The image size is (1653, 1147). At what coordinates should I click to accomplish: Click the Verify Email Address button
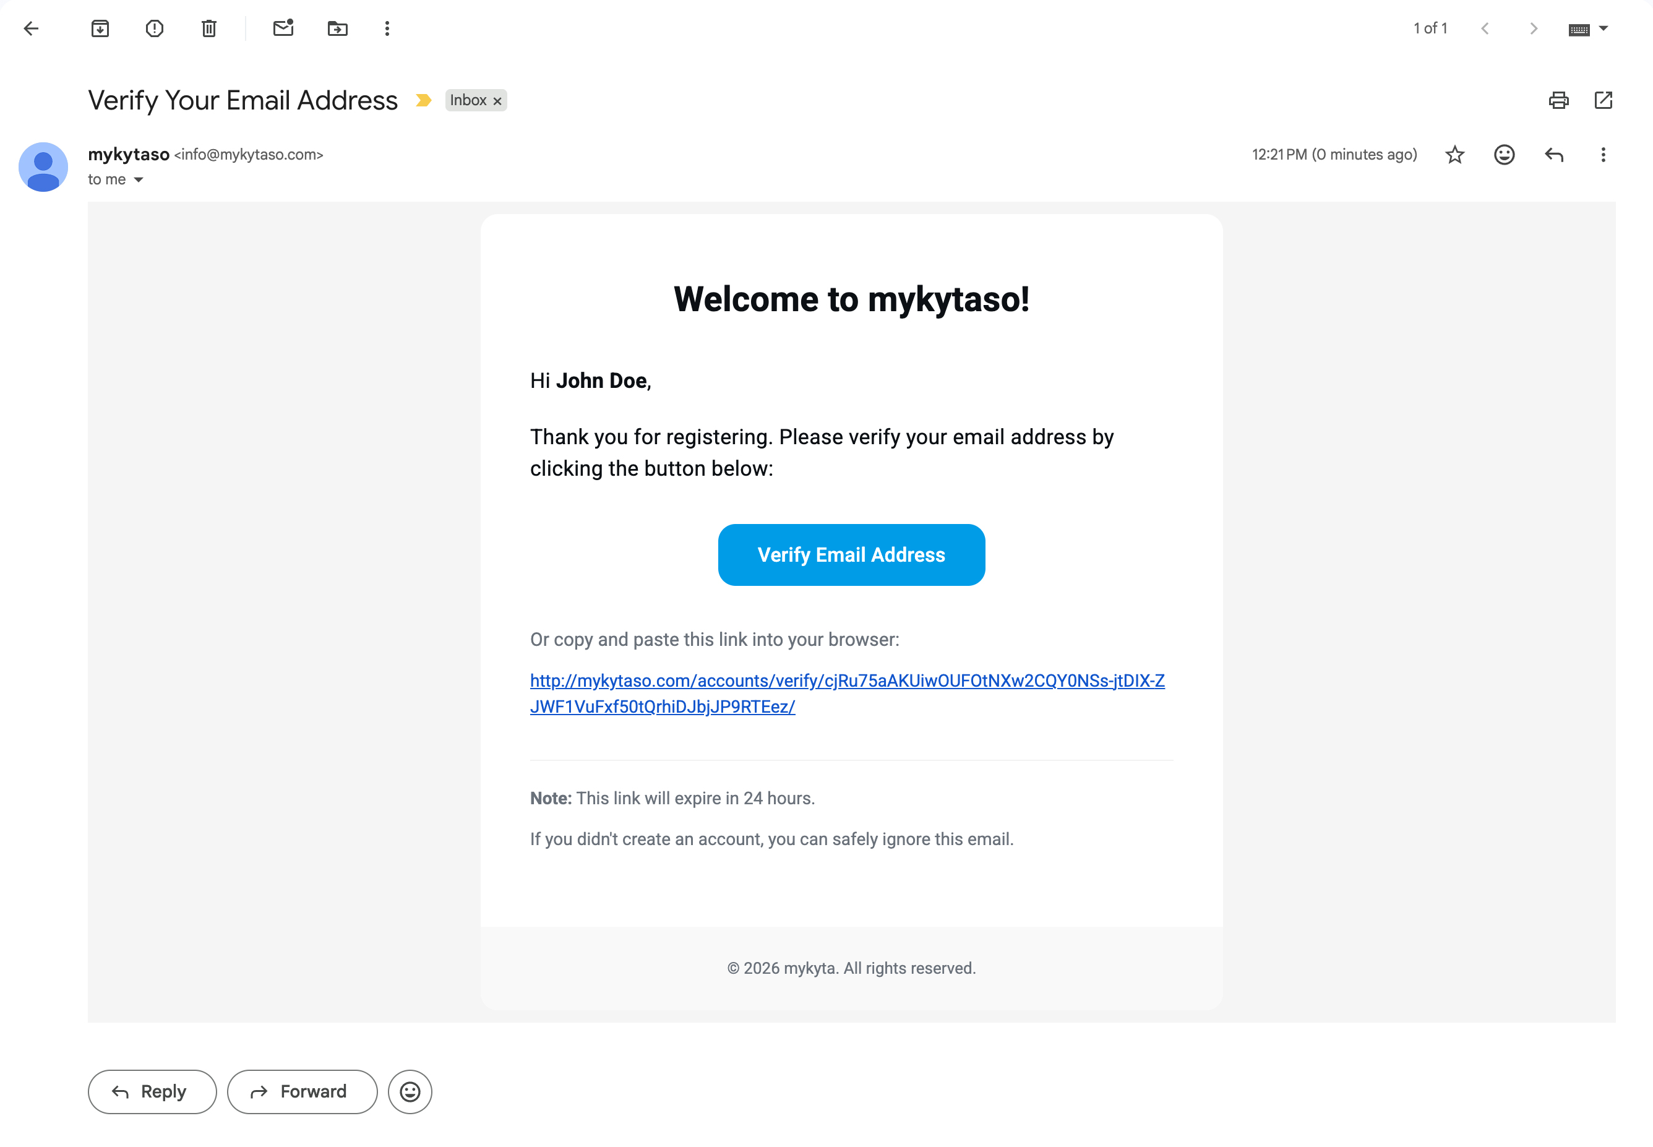(x=851, y=555)
